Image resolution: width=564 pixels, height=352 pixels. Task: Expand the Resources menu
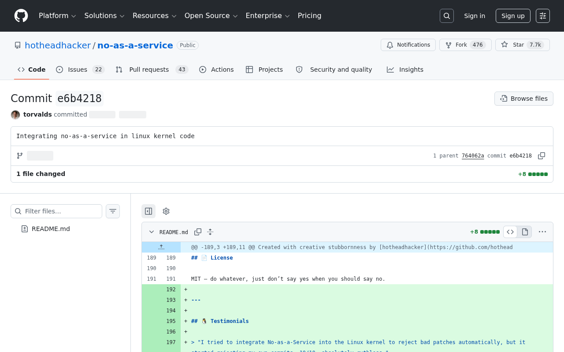pyautogui.click(x=154, y=16)
